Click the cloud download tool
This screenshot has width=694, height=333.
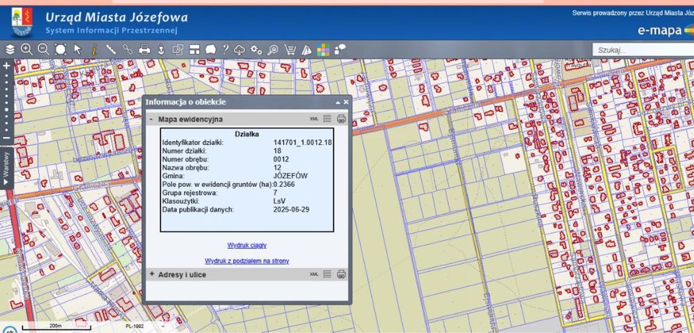[x=239, y=49]
